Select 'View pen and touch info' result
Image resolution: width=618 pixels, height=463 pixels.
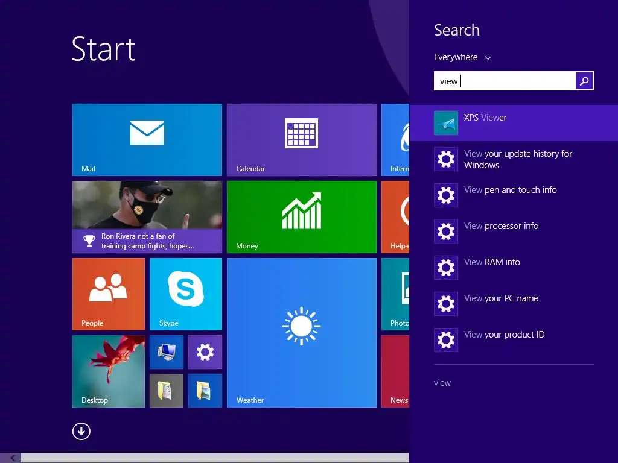pos(514,195)
